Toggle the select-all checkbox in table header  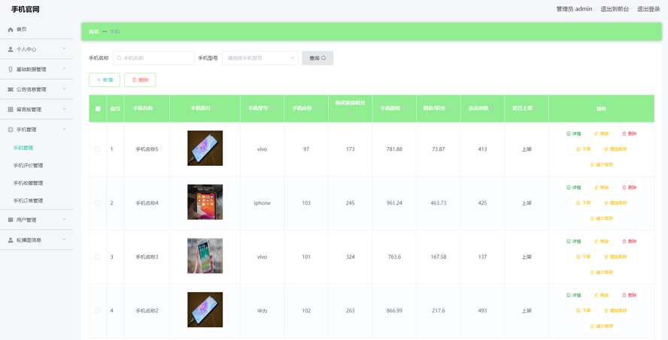[98, 109]
